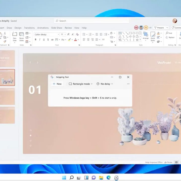Expand the Present button dropdown arrow

167,28
